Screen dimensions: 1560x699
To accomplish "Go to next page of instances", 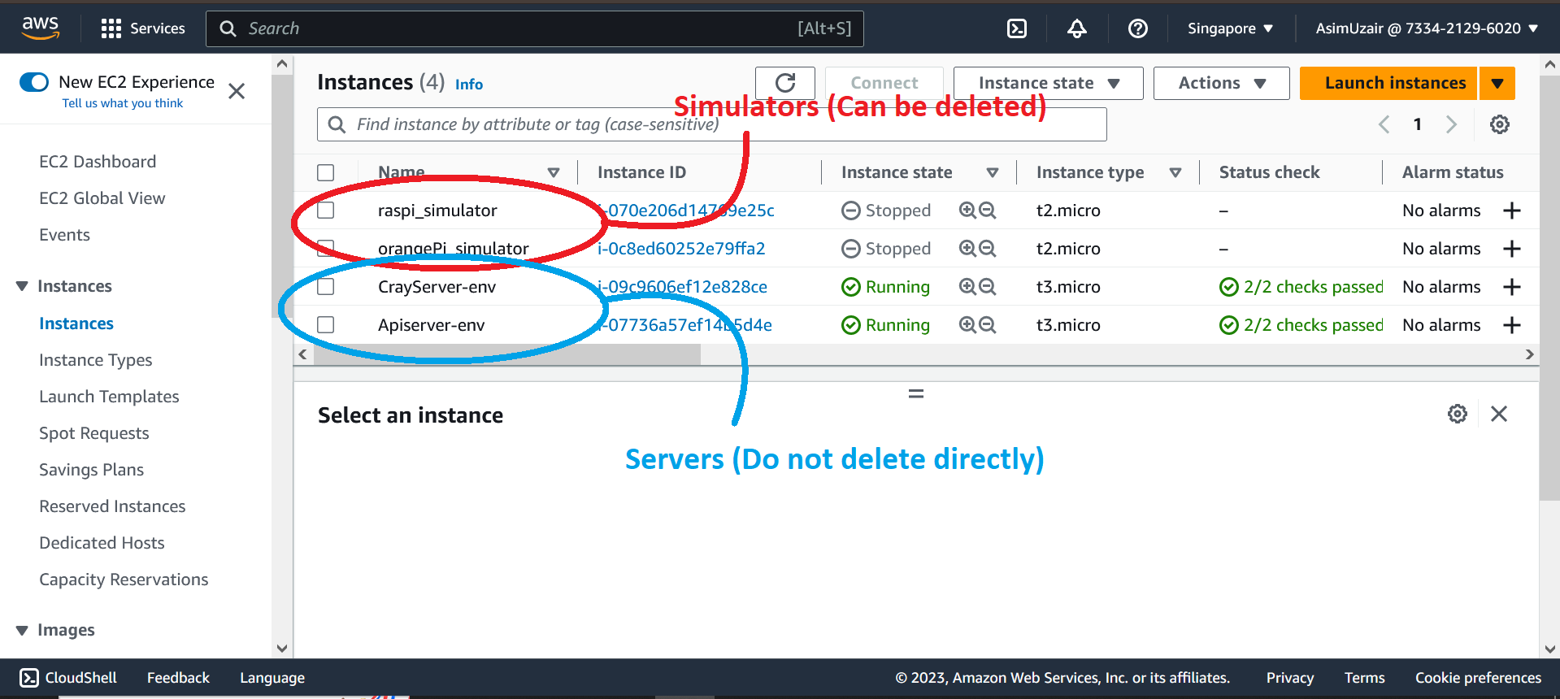I will pyautogui.click(x=1452, y=124).
